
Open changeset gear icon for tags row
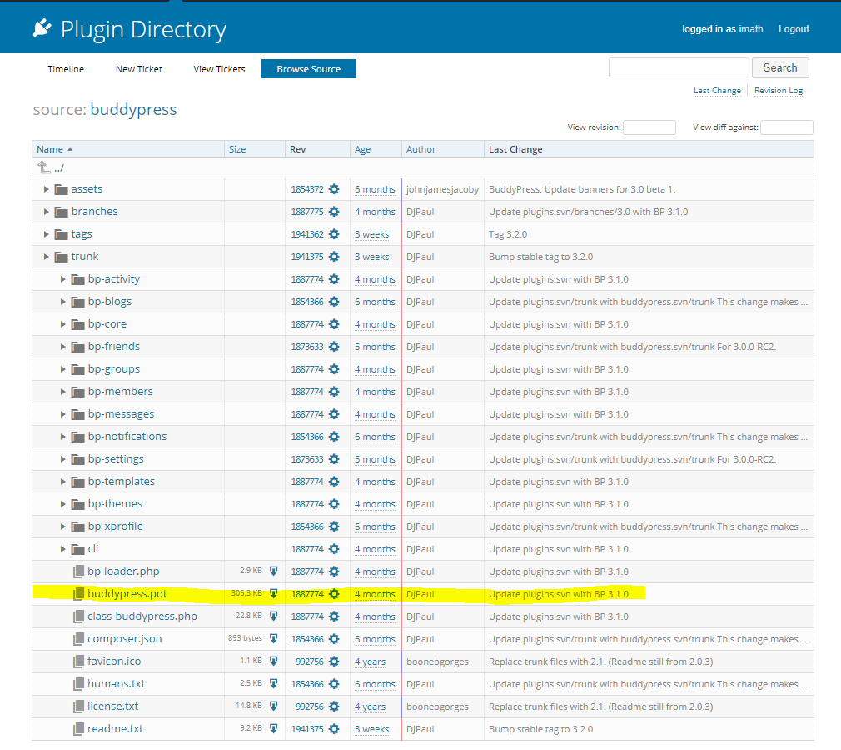(x=334, y=234)
